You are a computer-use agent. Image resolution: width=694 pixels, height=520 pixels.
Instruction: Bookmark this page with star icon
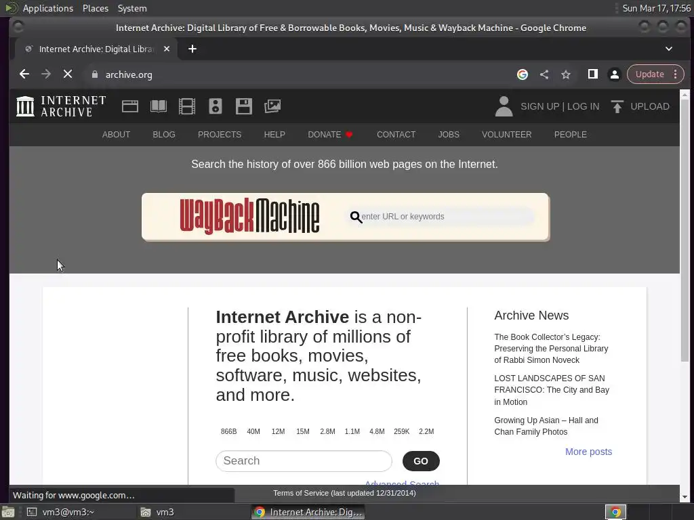pos(566,74)
